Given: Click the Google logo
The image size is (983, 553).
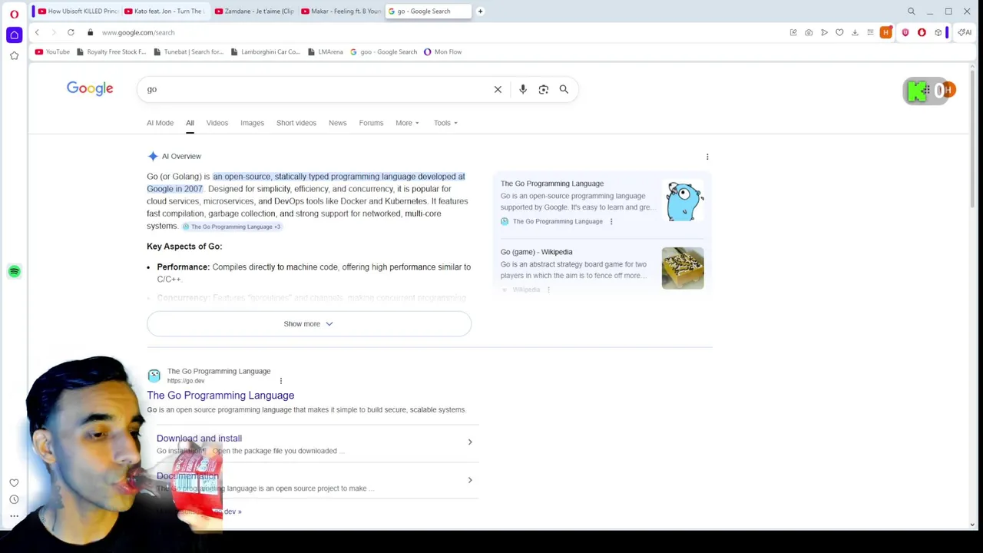Looking at the screenshot, I should (x=90, y=88).
